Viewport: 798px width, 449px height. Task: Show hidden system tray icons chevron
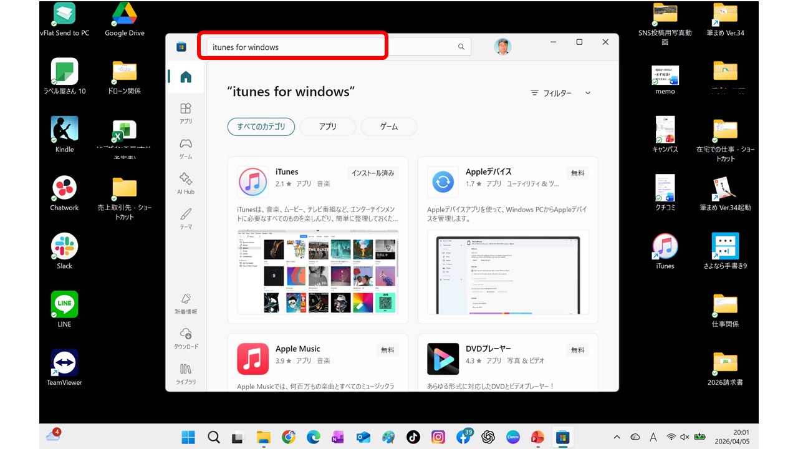617,437
